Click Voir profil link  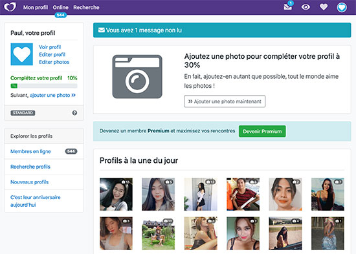pyautogui.click(x=50, y=47)
